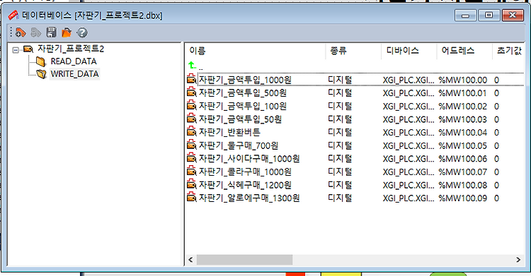The image size is (531, 276).
Task: Select the 자판기_콜라구매_1000원 tag
Action: point(245,172)
